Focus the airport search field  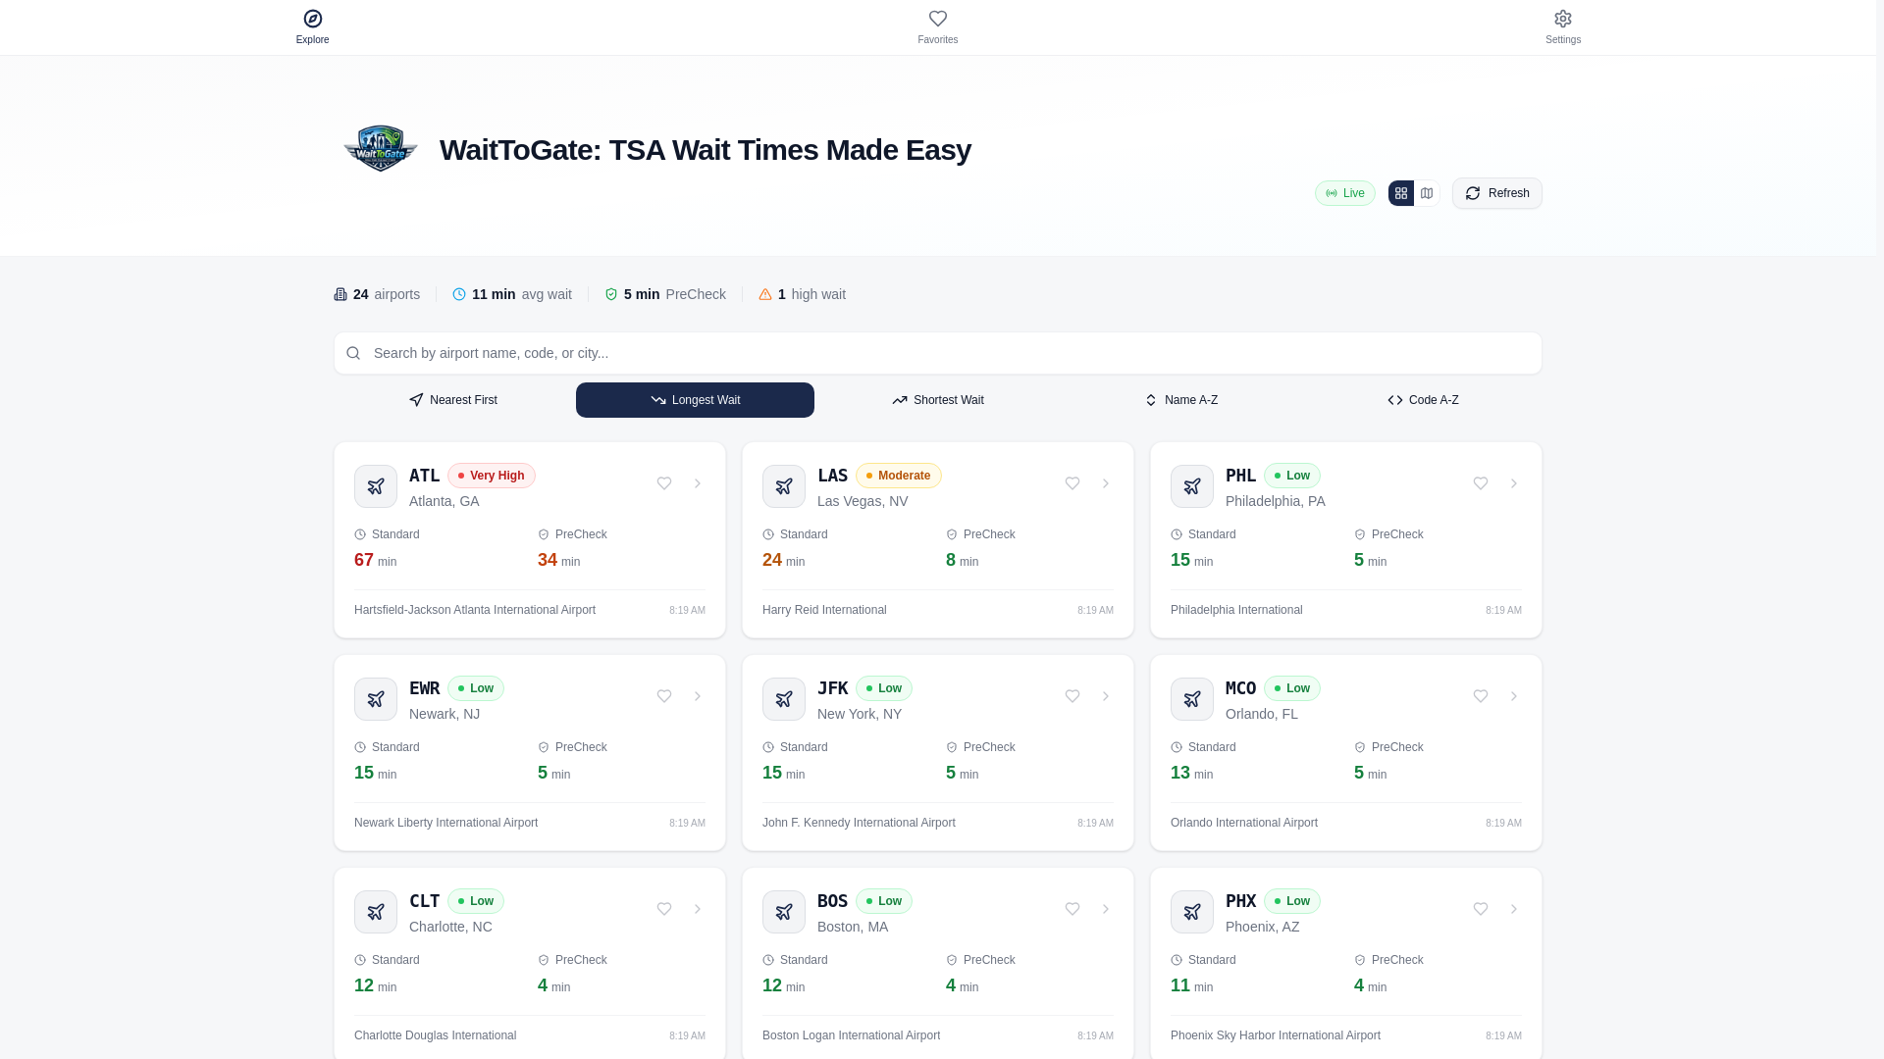coord(938,353)
